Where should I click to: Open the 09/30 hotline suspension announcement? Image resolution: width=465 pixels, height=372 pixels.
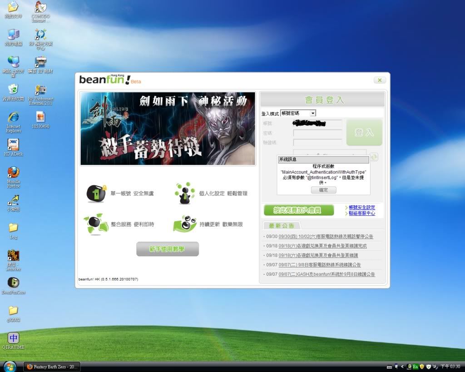tap(326, 237)
